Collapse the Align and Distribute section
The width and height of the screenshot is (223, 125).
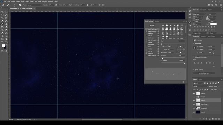tap(194, 57)
